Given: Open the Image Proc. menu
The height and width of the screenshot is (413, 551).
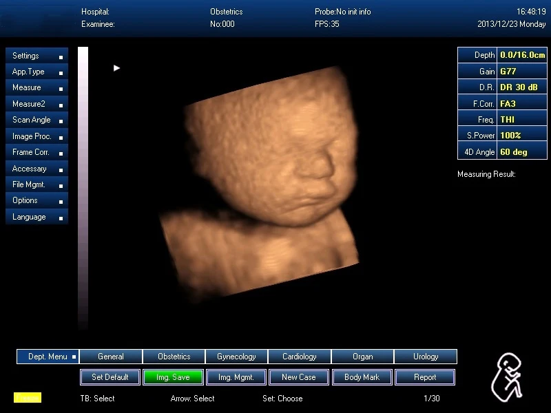Looking at the screenshot, I should coord(32,136).
